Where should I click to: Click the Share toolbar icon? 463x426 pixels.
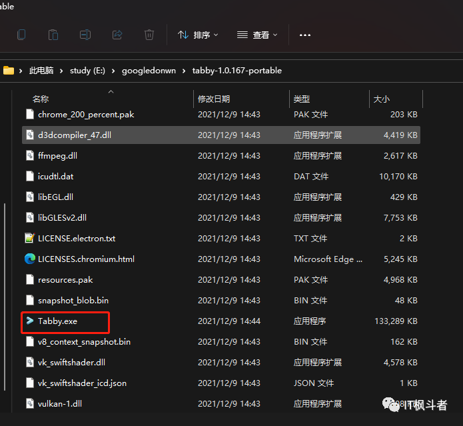pyautogui.click(x=117, y=35)
